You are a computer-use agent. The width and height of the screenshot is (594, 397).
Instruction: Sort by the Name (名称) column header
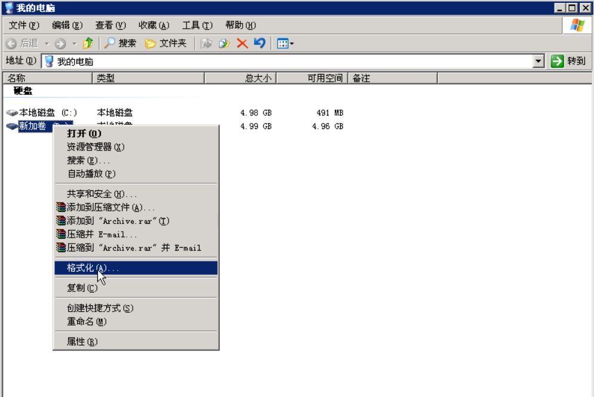pos(48,78)
